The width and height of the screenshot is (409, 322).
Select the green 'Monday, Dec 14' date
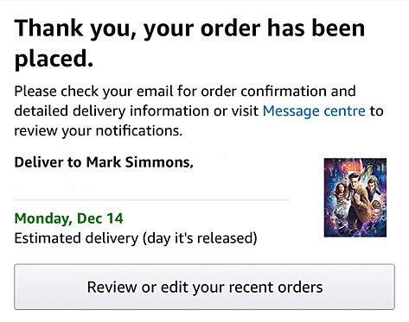68,218
